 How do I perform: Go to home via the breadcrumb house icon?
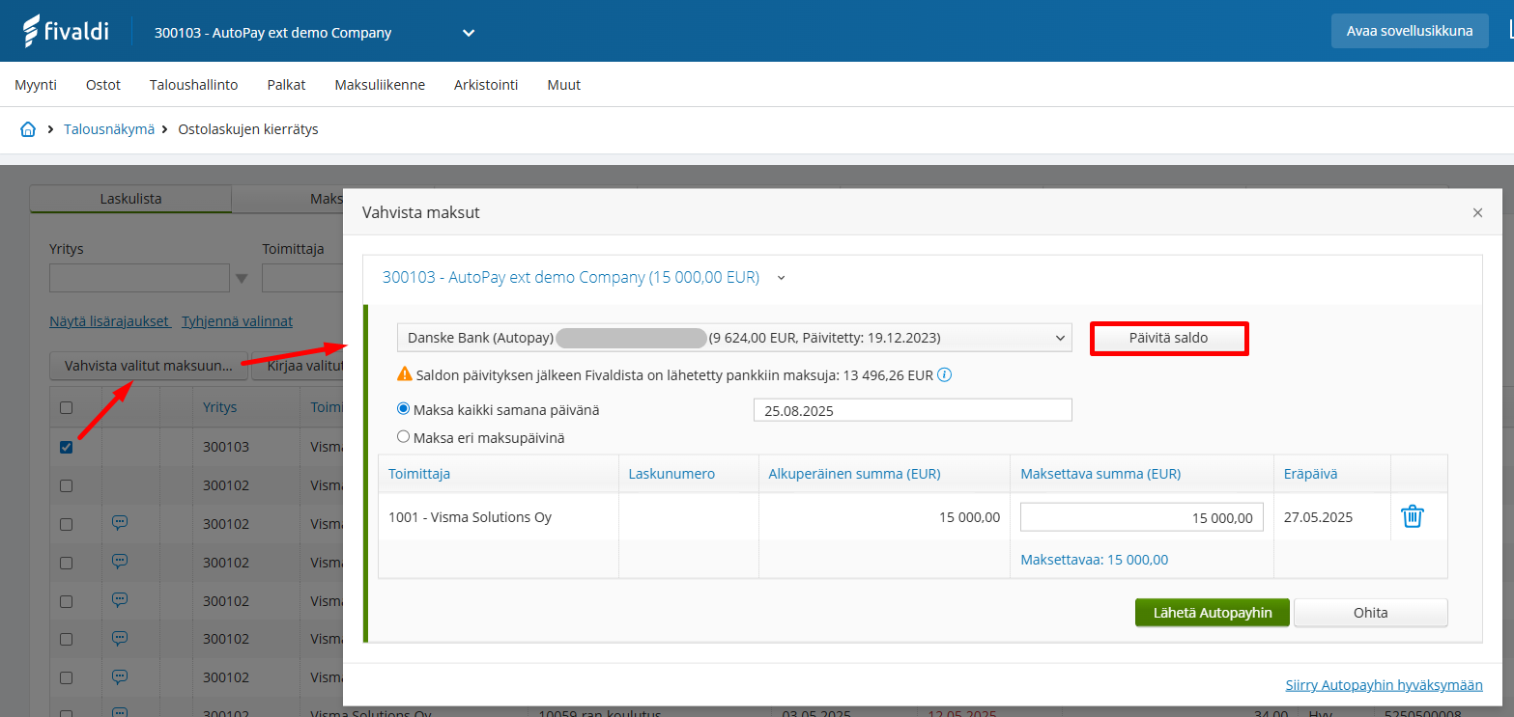click(x=28, y=129)
